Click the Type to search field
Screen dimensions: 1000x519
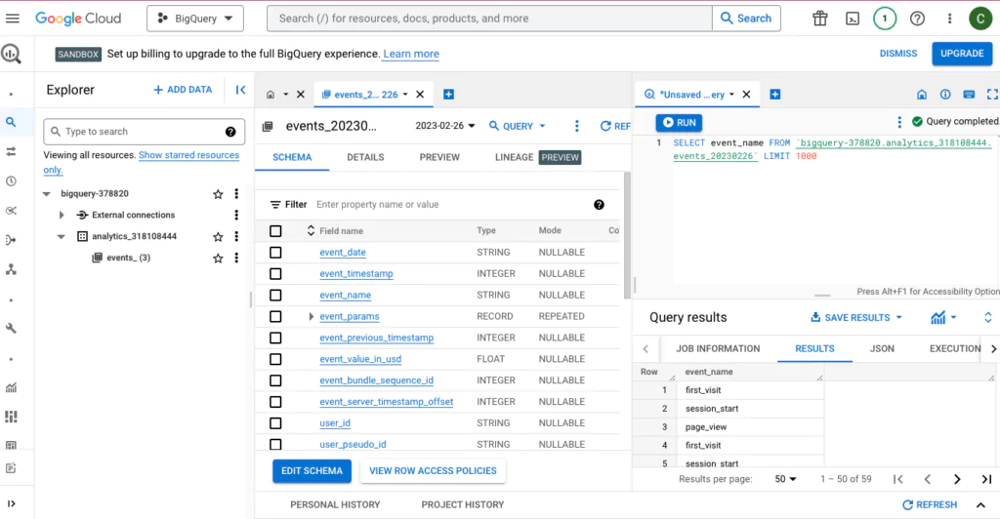143,132
